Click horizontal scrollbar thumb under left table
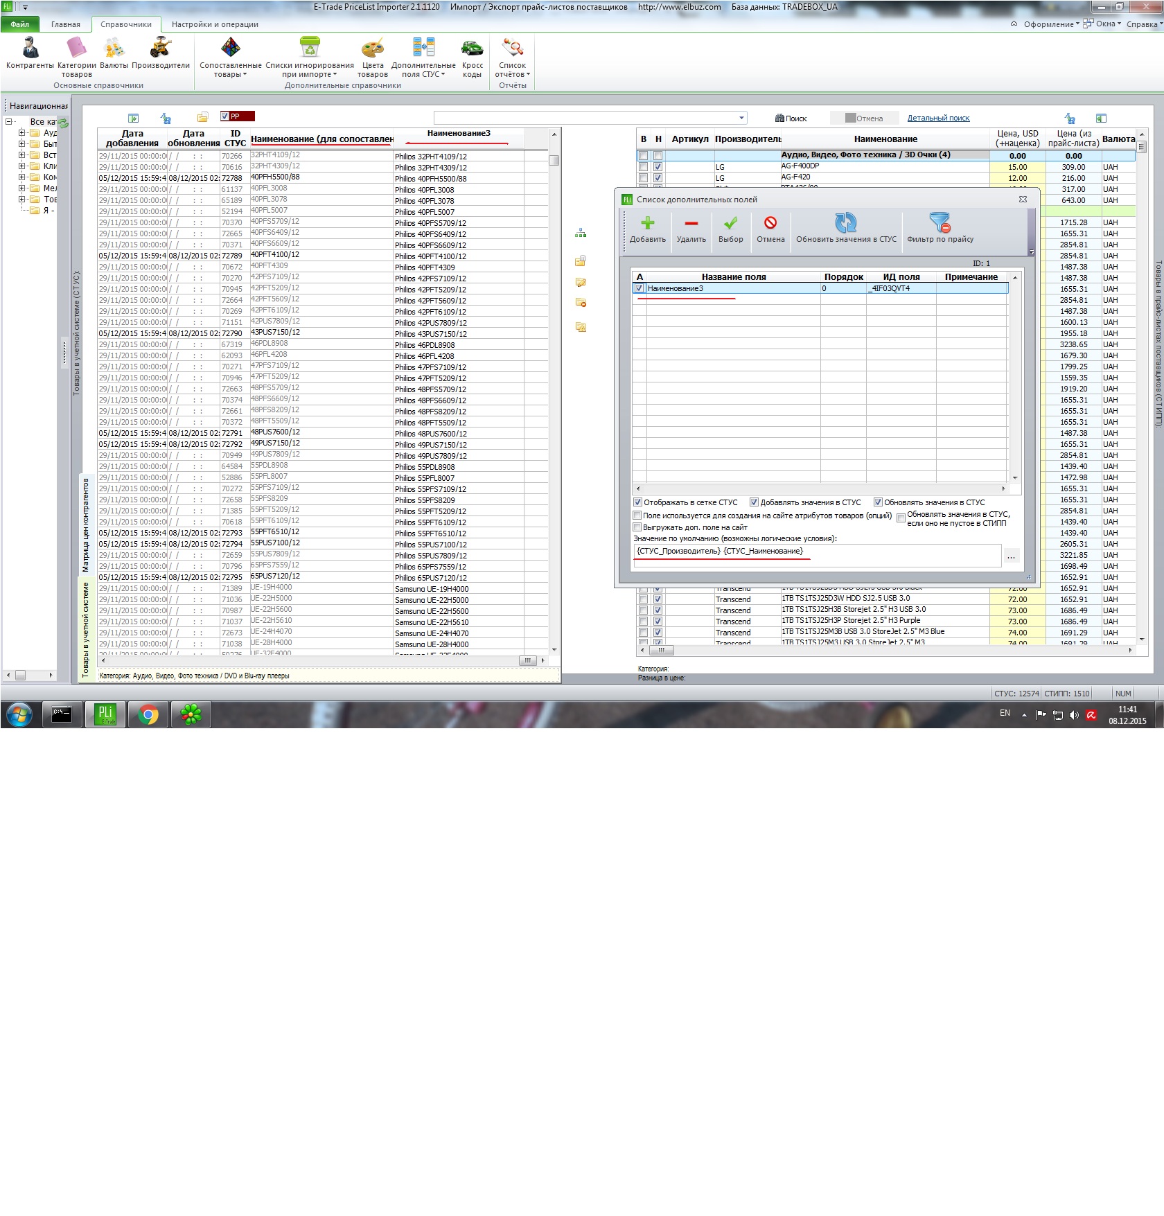The height and width of the screenshot is (1216, 1164). [x=528, y=660]
